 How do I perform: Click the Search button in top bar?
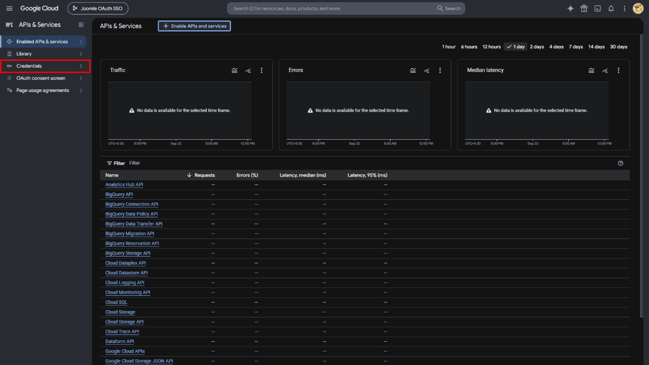coord(449,8)
